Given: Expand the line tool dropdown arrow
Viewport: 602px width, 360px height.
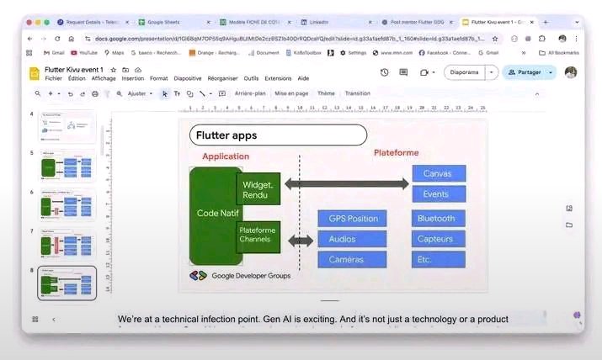Looking at the screenshot, I should (210, 93).
